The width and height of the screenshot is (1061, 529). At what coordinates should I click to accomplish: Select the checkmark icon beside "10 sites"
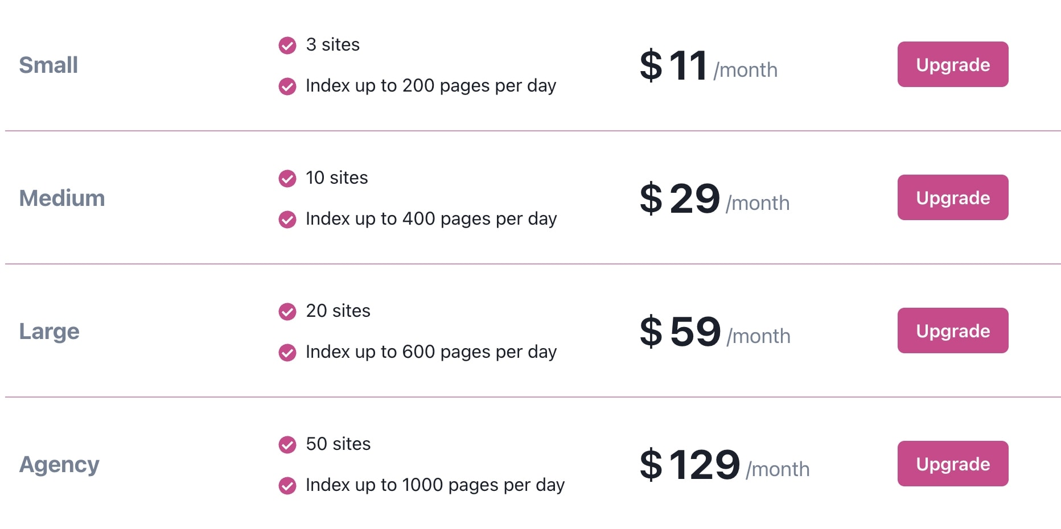(x=287, y=178)
